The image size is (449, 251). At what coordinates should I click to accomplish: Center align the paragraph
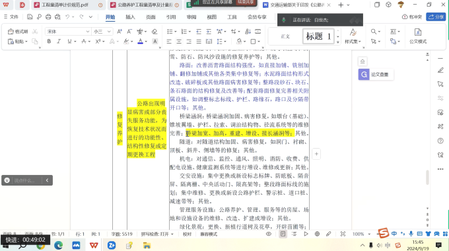[x=179, y=42]
